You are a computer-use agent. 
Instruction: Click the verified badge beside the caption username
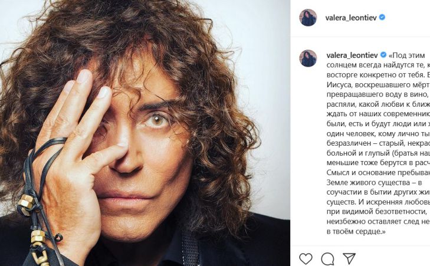[x=382, y=55]
